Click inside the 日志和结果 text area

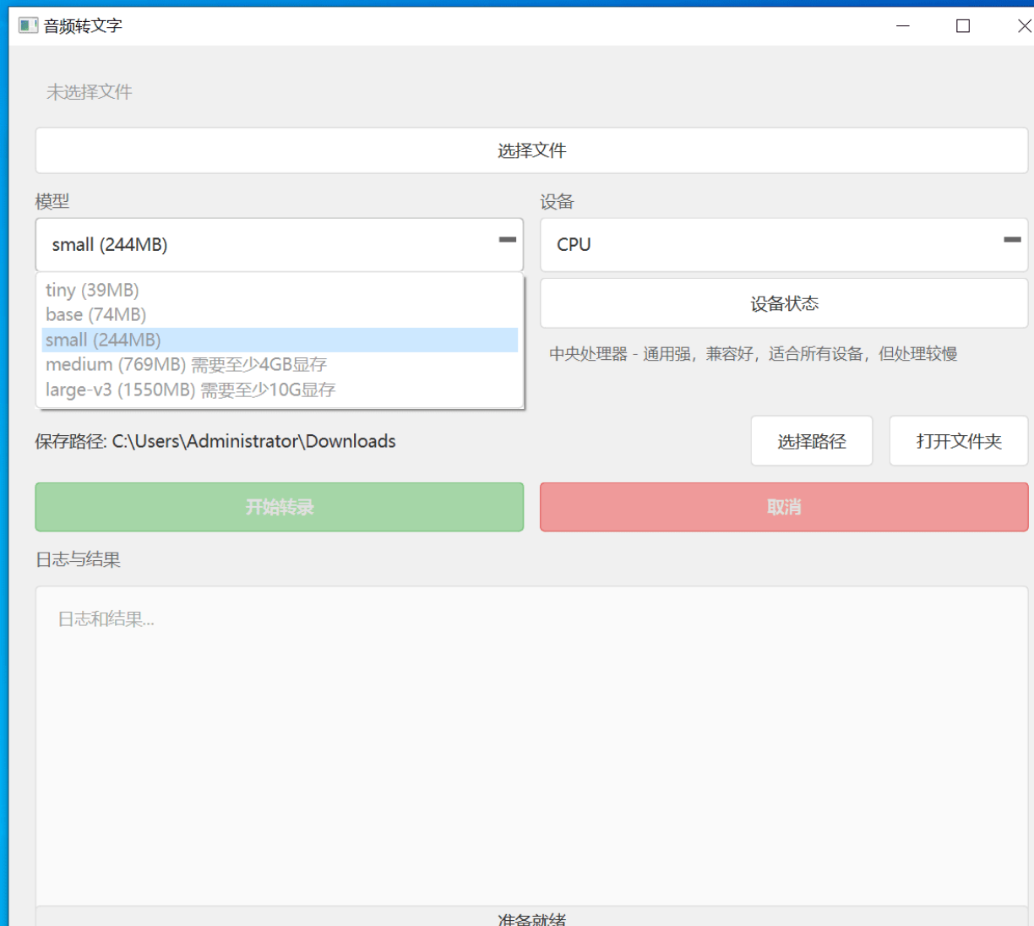coord(531,744)
